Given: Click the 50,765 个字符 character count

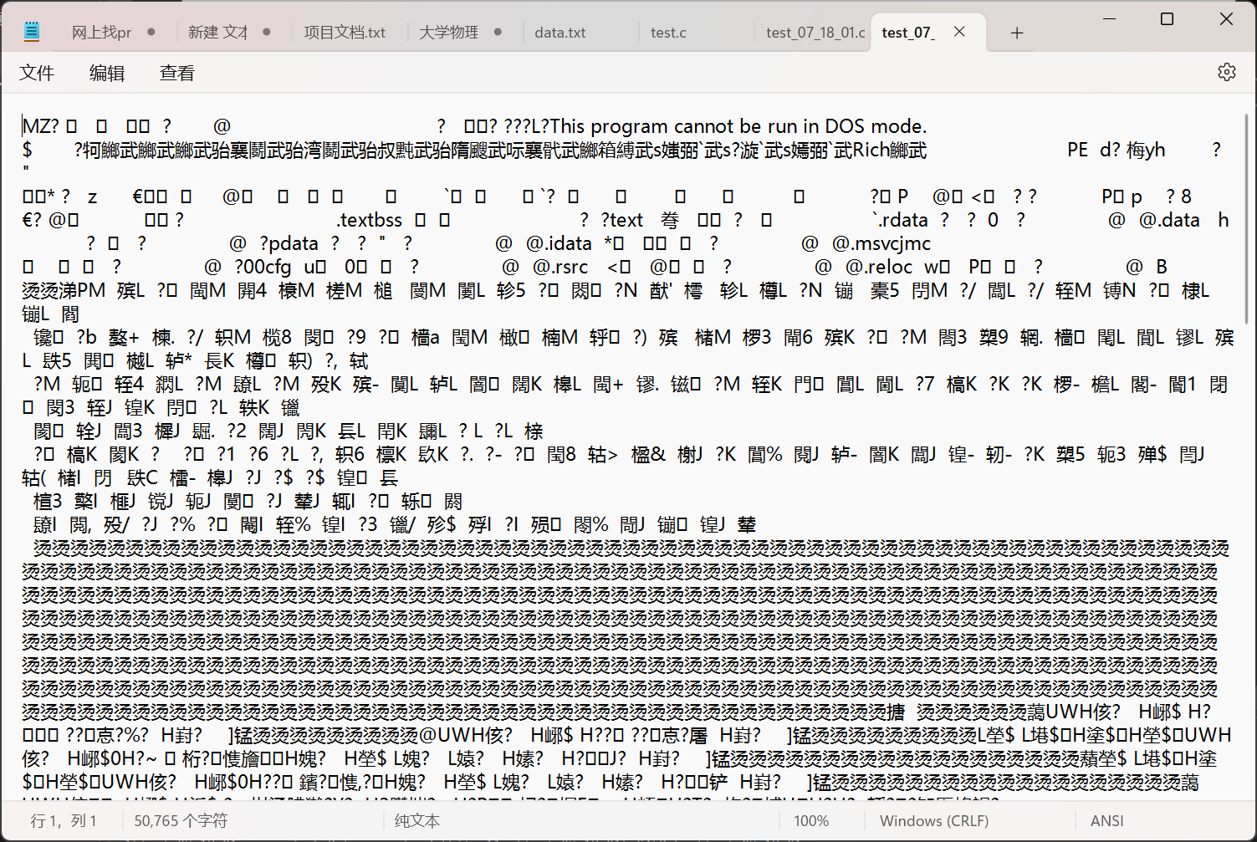Looking at the screenshot, I should point(181,821).
